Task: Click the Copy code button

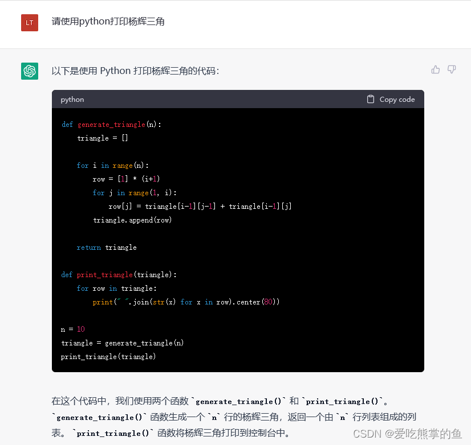Action: (391, 99)
